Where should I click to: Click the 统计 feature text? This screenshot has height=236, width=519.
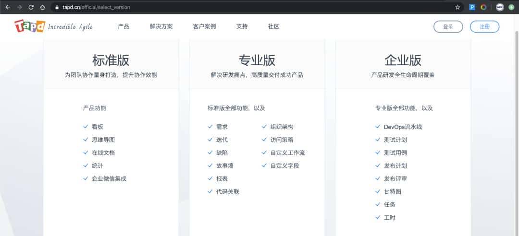pyautogui.click(x=98, y=165)
